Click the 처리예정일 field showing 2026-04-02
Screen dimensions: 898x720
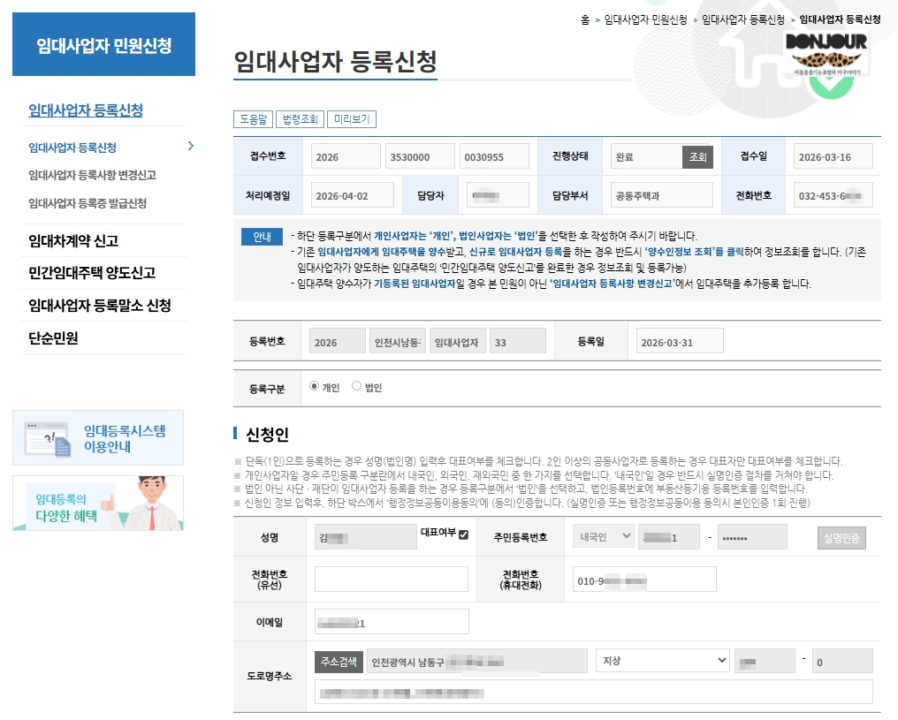(352, 195)
